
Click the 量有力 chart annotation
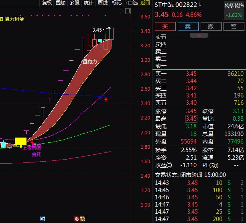pos(90,62)
